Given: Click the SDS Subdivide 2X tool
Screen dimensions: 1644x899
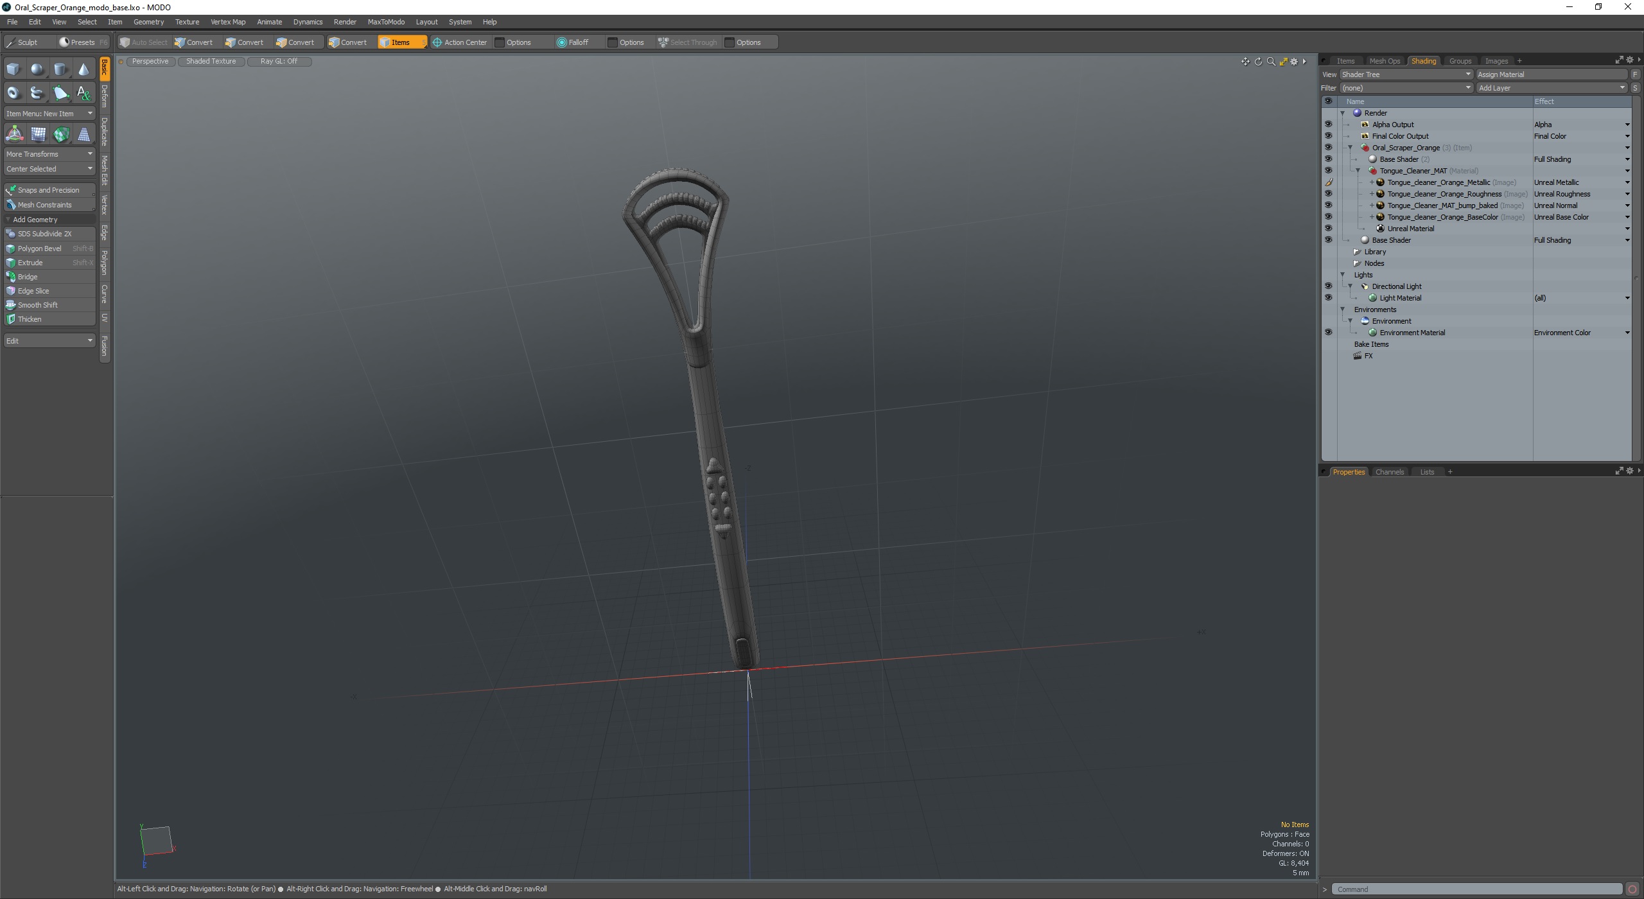Looking at the screenshot, I should (44, 234).
